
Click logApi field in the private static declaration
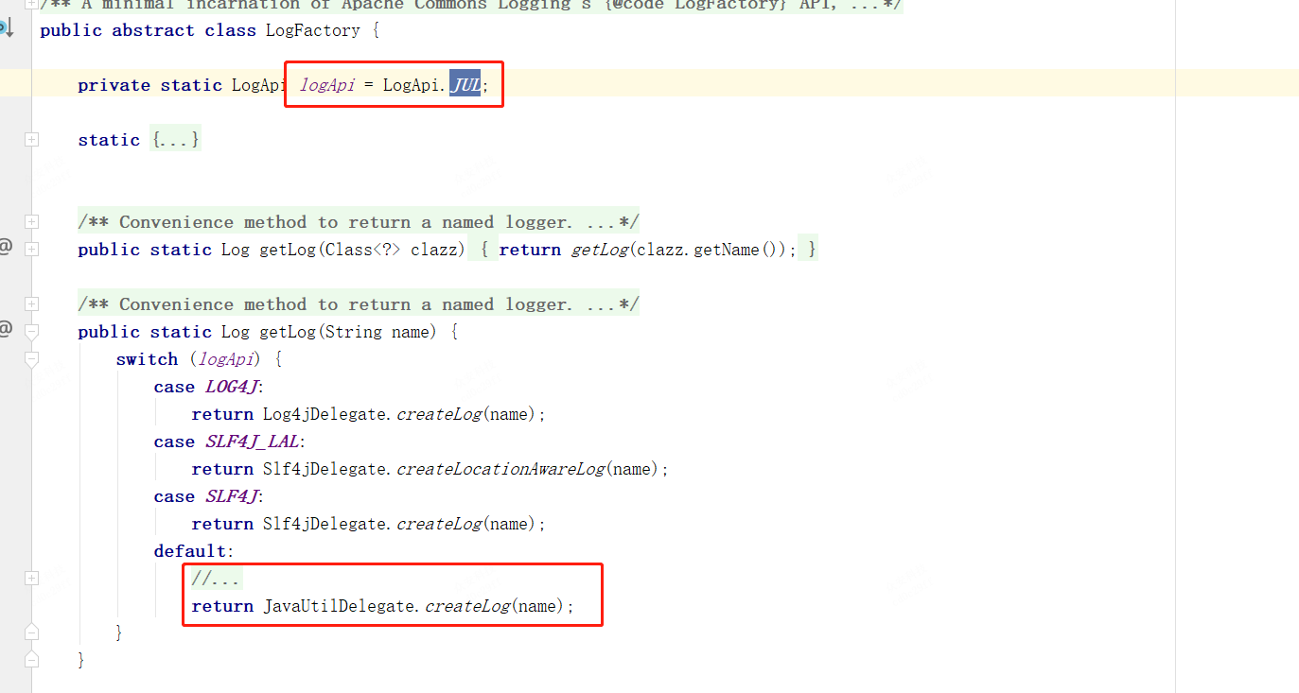click(327, 85)
